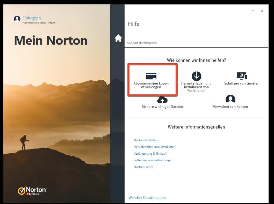274x204 pixels.
Task: Open the Norton Forum link
Action: [143, 167]
